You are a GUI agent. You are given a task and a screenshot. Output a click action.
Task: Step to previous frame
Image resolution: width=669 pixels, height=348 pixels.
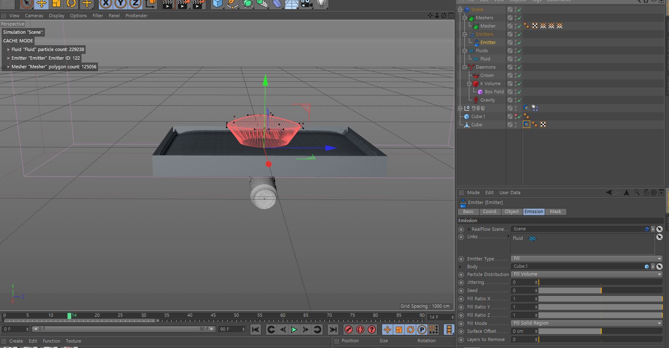click(283, 329)
